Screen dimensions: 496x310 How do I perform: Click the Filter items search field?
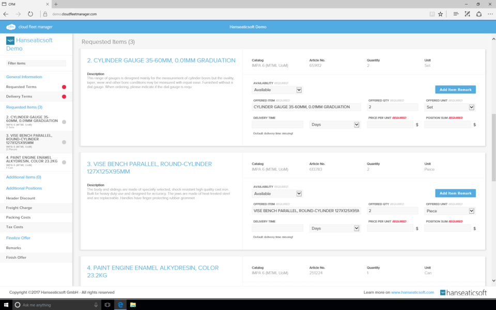[36, 63]
